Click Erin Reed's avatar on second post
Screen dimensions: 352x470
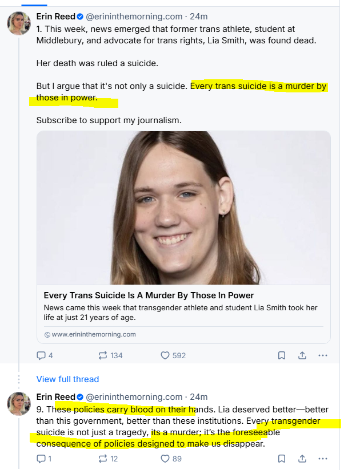[x=19, y=403]
